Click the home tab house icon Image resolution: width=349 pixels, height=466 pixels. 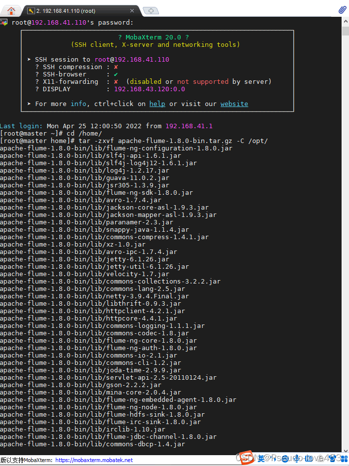11,10
